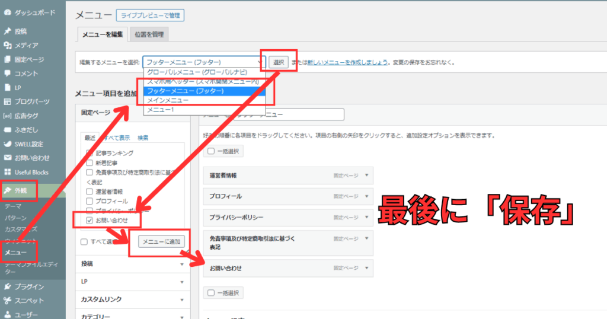Select メインメニュー dropdown option
The image size is (607, 319).
[x=204, y=100]
